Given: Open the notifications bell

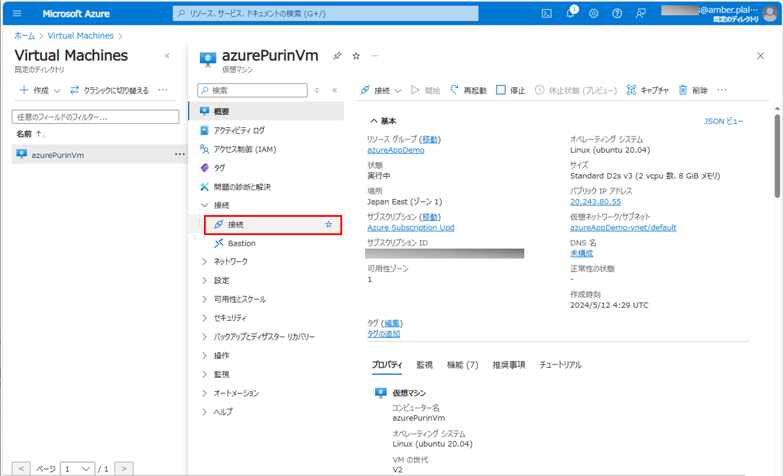Looking at the screenshot, I should point(570,14).
